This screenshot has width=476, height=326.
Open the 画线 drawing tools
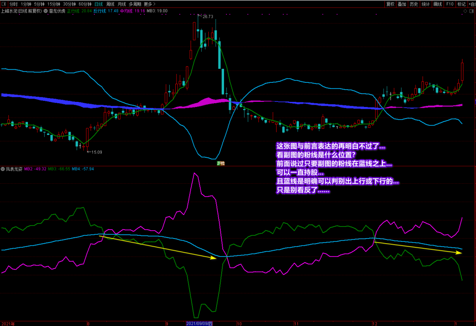438,4
